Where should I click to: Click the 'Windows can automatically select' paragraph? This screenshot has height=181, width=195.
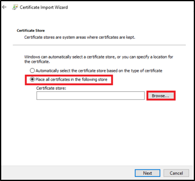tap(99, 59)
